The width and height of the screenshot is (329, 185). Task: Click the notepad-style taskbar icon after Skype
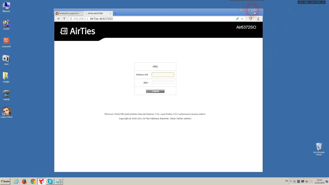pyautogui.click(x=59, y=181)
